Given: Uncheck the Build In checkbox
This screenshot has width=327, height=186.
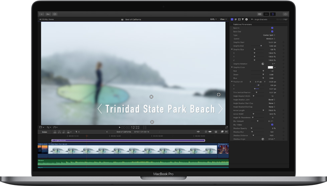Looking at the screenshot, I should 272,28.
